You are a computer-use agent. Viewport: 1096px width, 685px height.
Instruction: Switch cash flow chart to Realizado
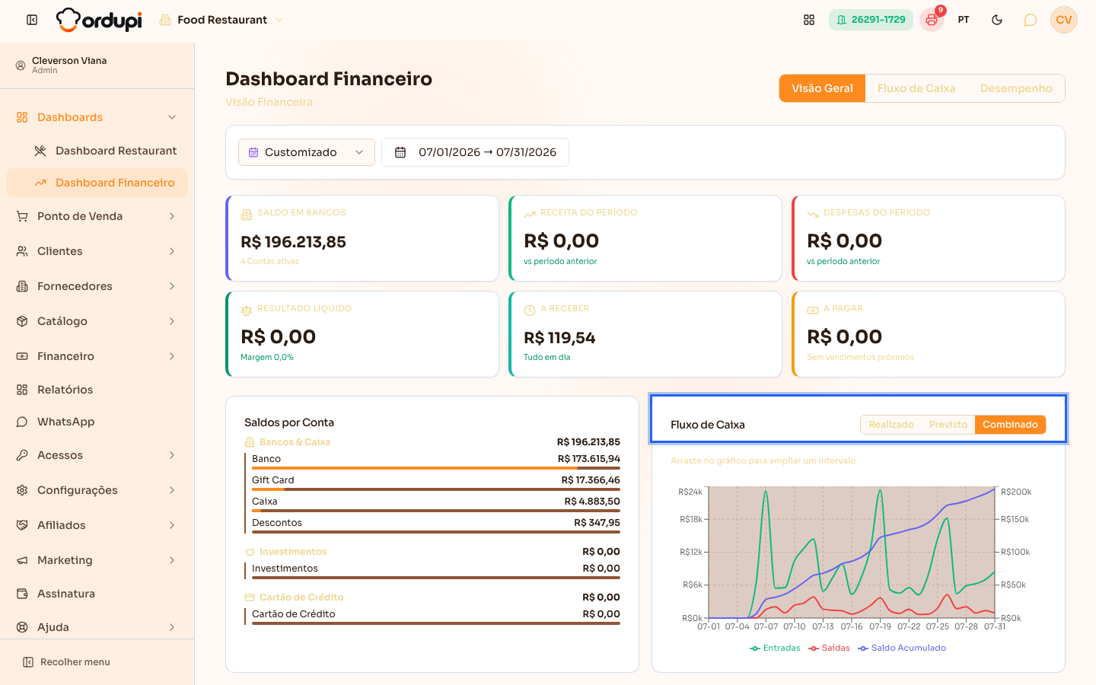click(x=891, y=425)
